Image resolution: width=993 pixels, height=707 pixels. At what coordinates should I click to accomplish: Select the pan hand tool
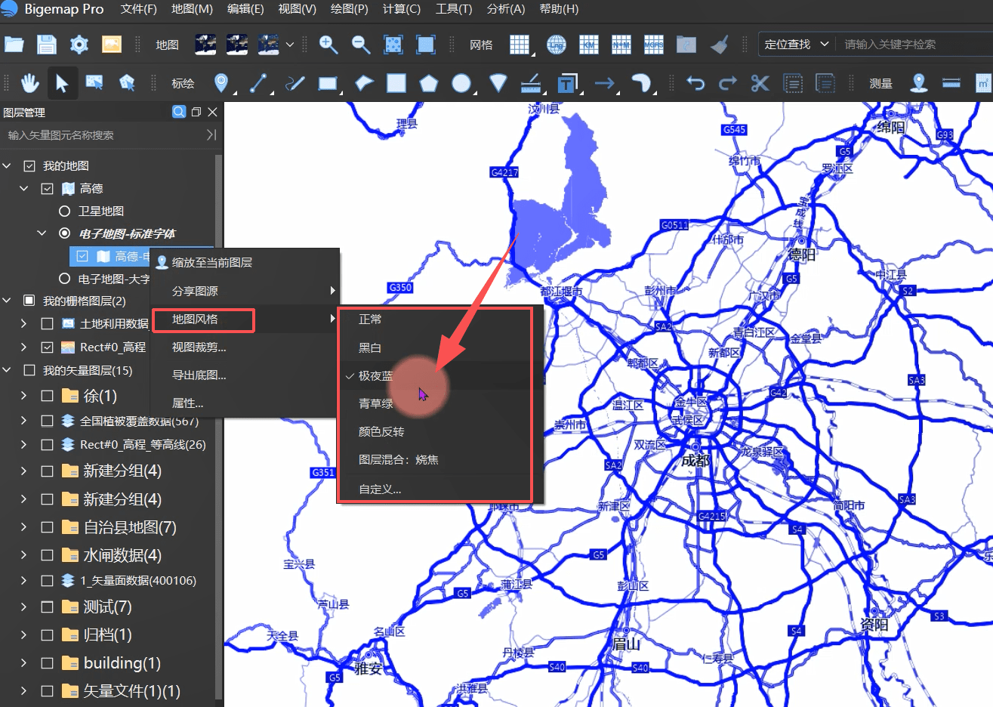click(29, 82)
